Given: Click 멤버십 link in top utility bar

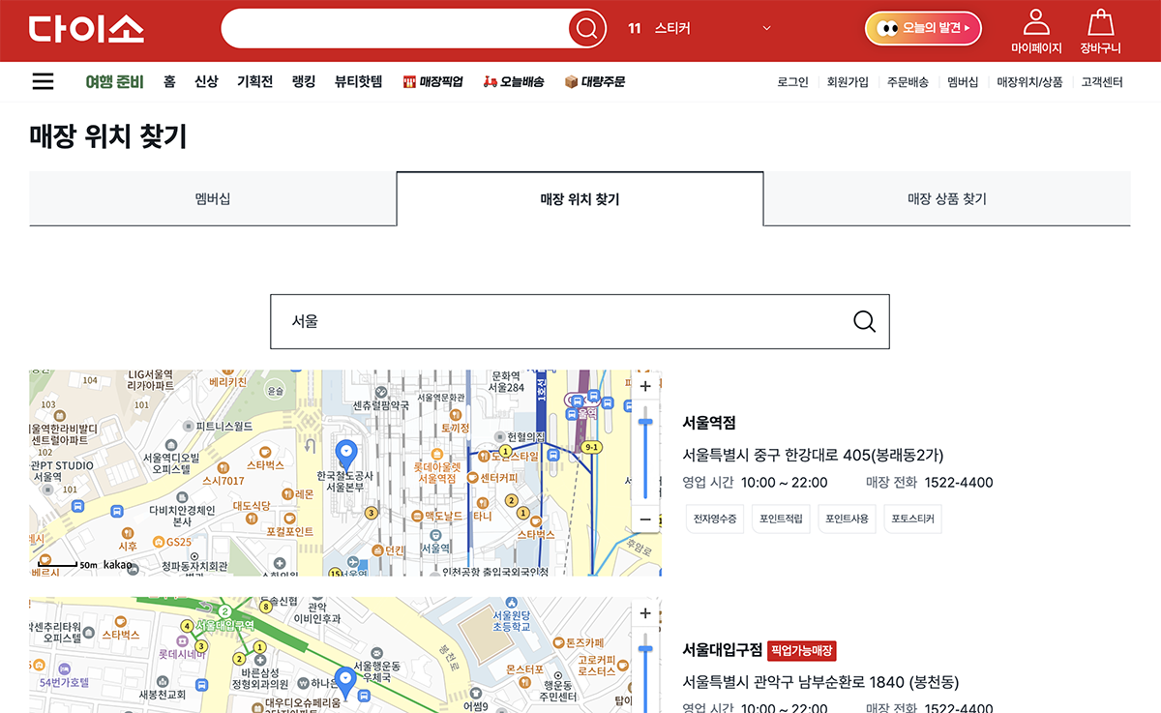Looking at the screenshot, I should [963, 82].
